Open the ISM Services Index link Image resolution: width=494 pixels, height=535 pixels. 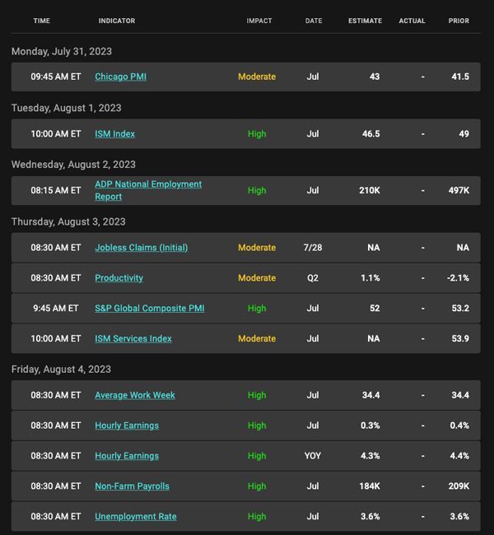pyautogui.click(x=133, y=339)
